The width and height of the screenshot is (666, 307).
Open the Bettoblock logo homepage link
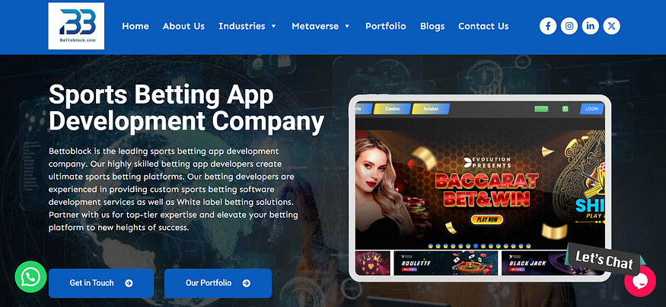click(76, 26)
